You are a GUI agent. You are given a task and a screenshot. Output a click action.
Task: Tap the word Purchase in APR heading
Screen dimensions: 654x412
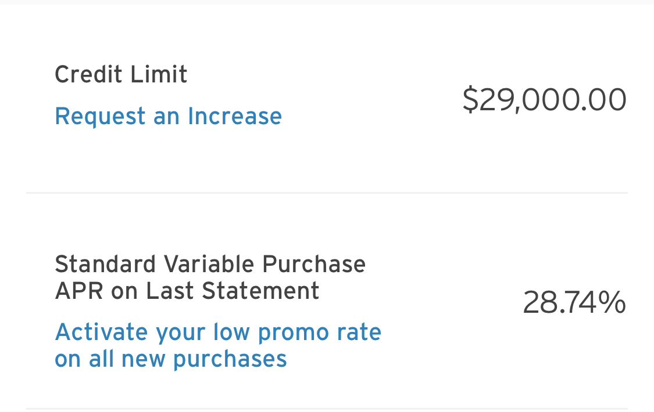click(313, 265)
